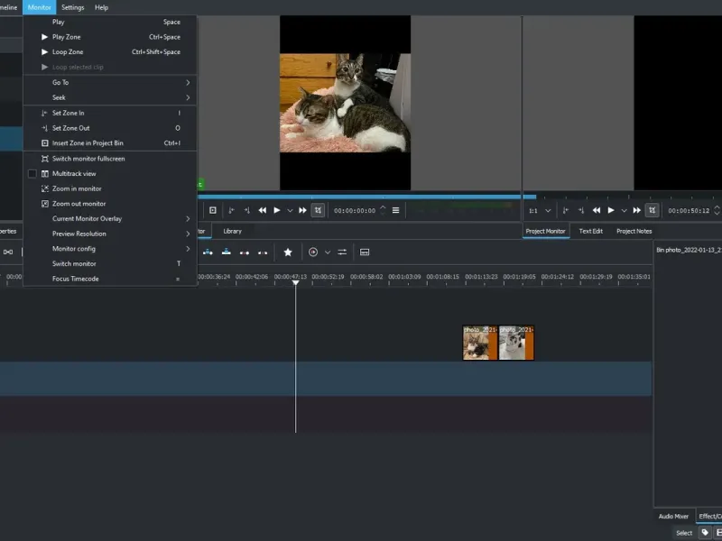The height and width of the screenshot is (541, 722).
Task: Open the Audio Mixer tab
Action: [673, 517]
